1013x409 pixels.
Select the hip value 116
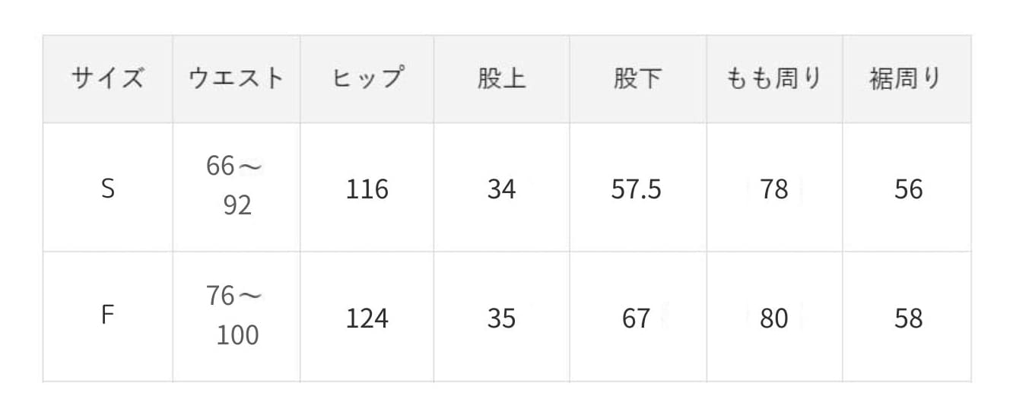pyautogui.click(x=367, y=189)
